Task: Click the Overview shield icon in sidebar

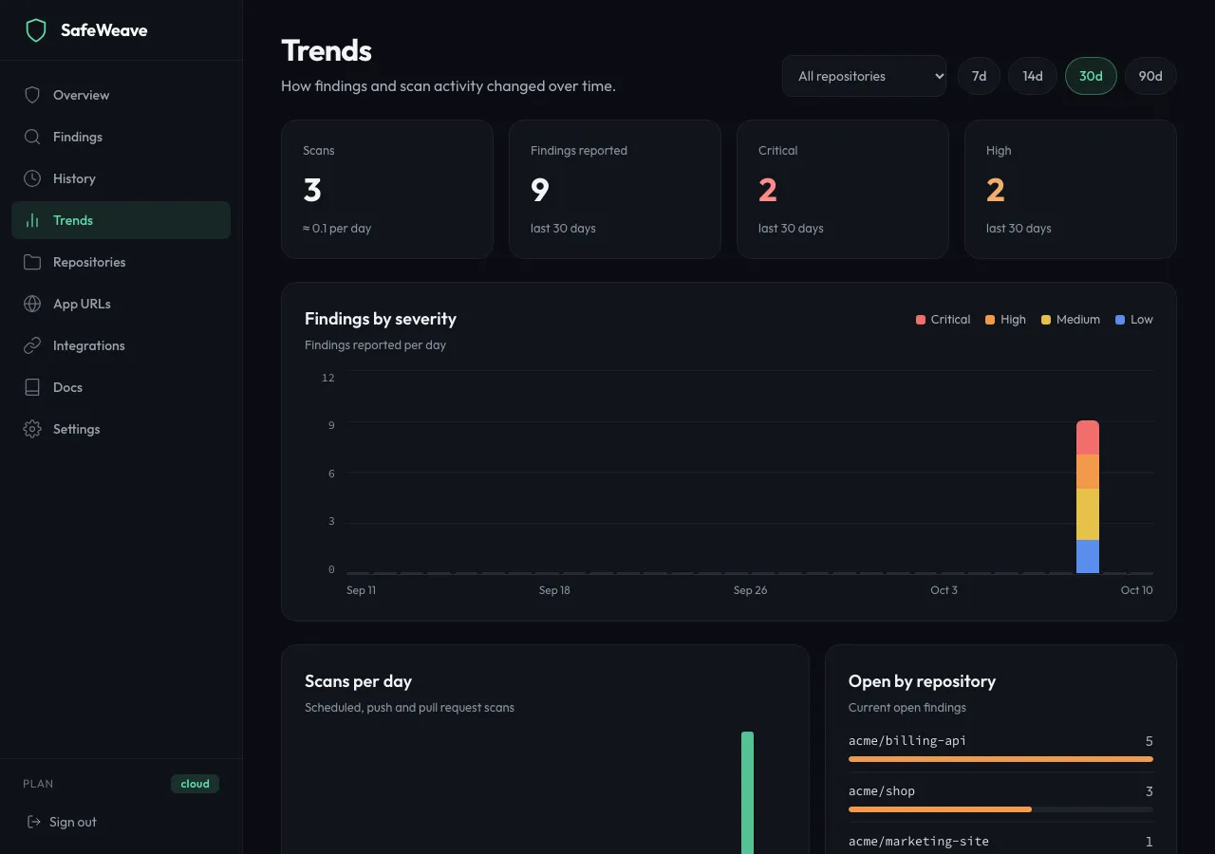Action: pyautogui.click(x=32, y=95)
